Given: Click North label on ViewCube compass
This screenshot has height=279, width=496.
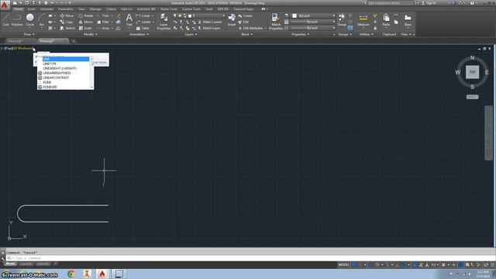Looking at the screenshot, I should click(472, 57).
